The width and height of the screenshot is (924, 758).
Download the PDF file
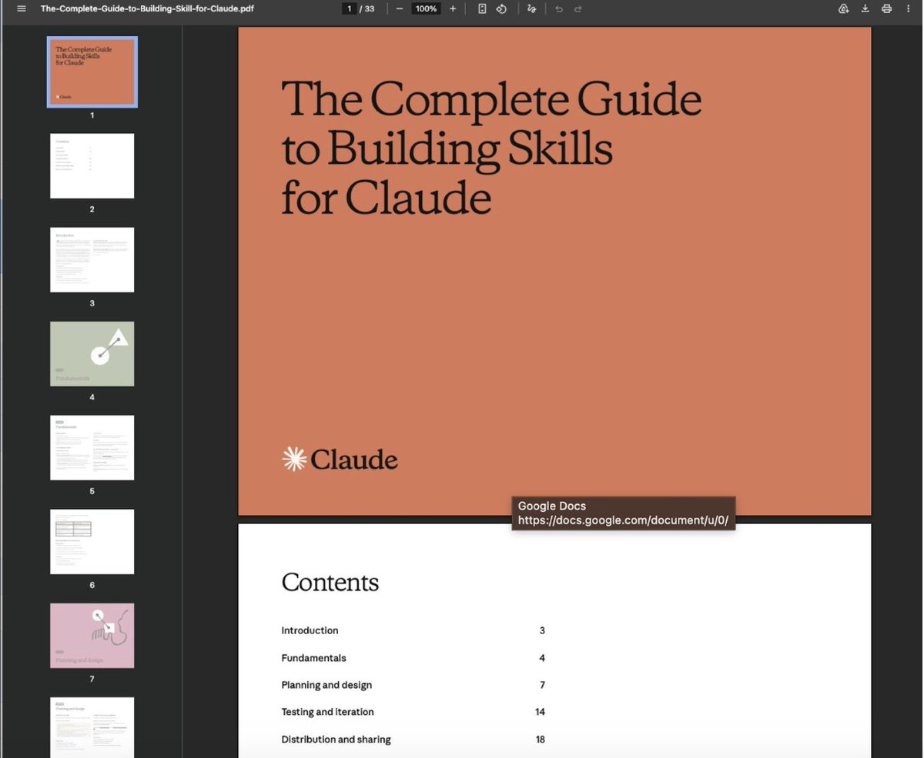tap(865, 8)
